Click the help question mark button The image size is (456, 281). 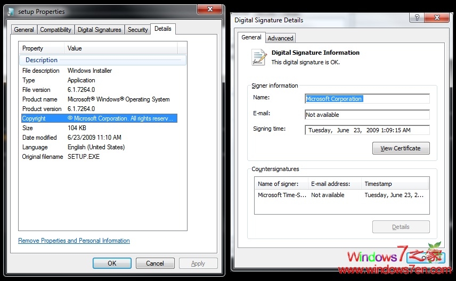[417, 18]
